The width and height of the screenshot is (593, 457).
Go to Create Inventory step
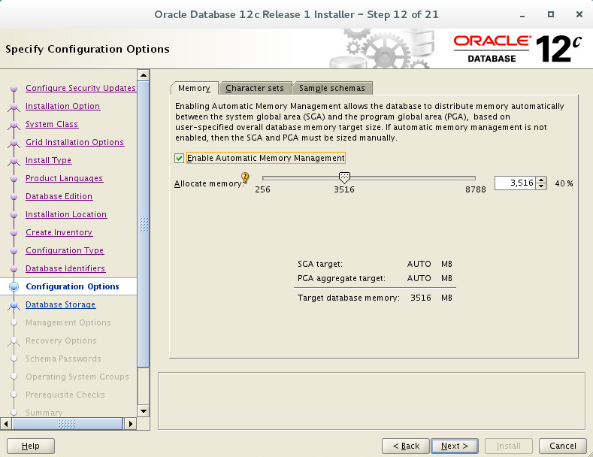59,232
